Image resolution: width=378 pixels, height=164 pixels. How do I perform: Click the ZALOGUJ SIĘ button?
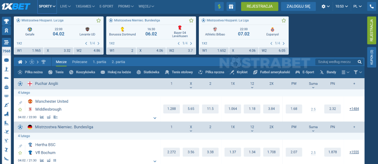(298, 7)
